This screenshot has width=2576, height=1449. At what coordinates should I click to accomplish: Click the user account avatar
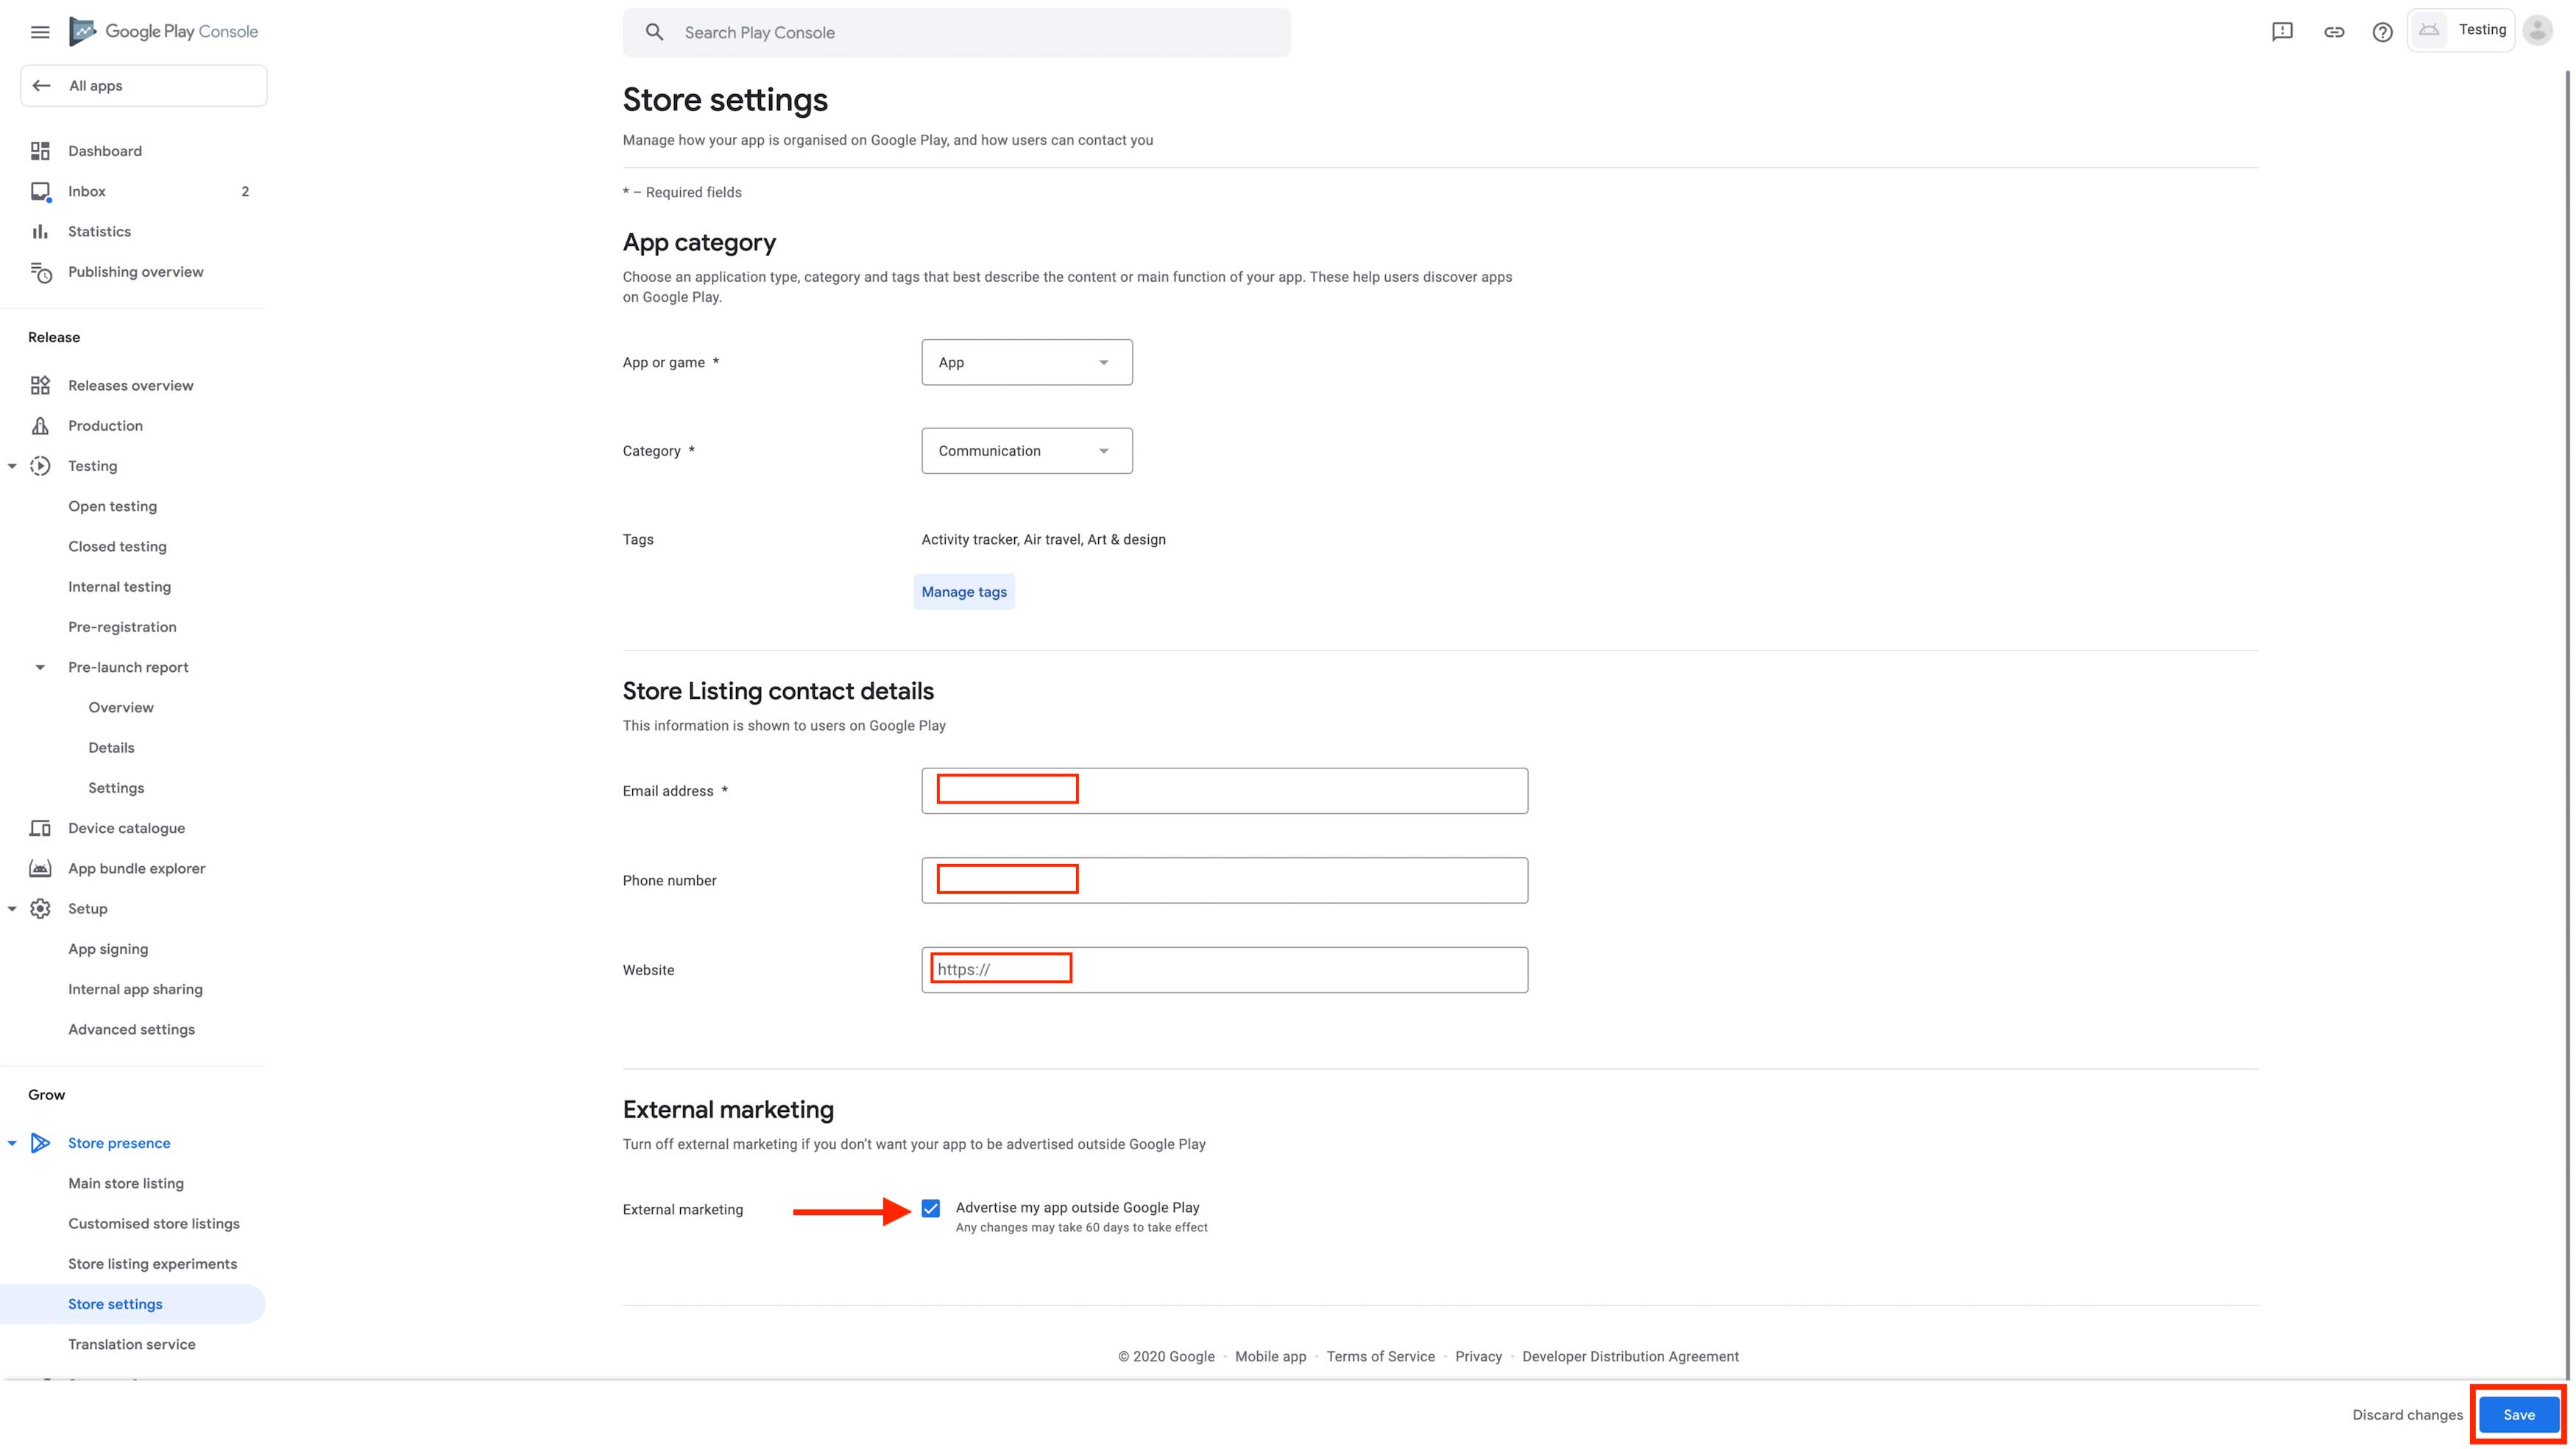pyautogui.click(x=2537, y=30)
